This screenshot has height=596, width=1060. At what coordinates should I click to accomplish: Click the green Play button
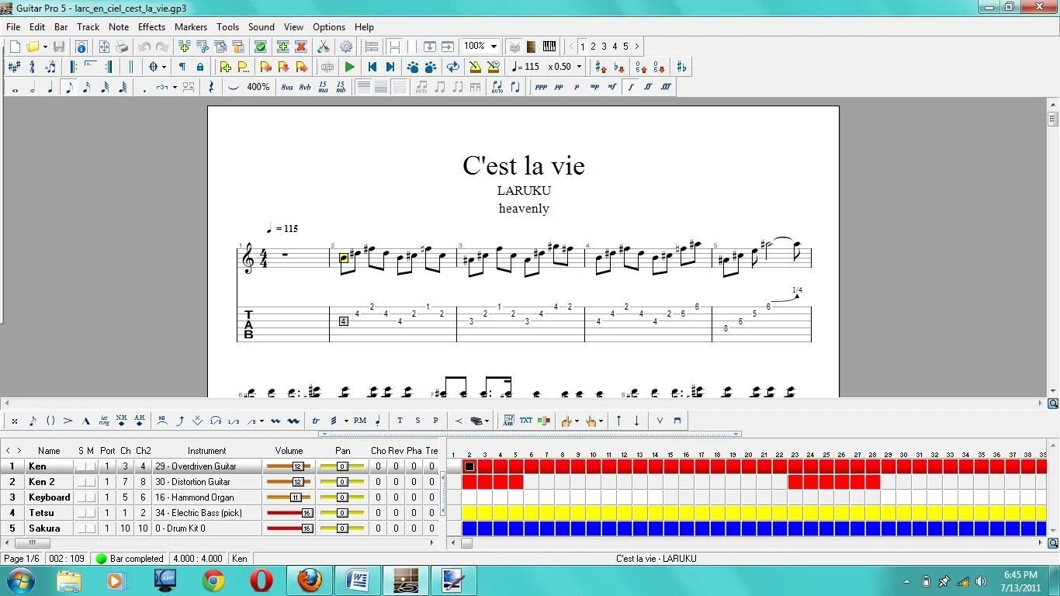click(350, 68)
